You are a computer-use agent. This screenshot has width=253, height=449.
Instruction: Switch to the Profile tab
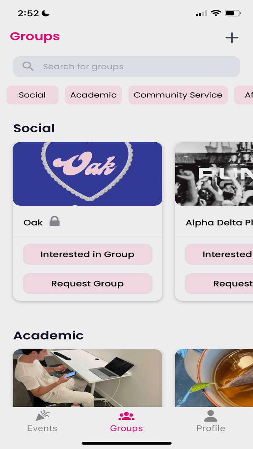[210, 422]
